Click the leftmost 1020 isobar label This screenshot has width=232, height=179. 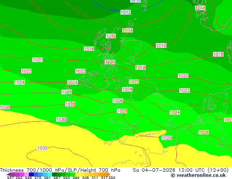[x=38, y=60]
